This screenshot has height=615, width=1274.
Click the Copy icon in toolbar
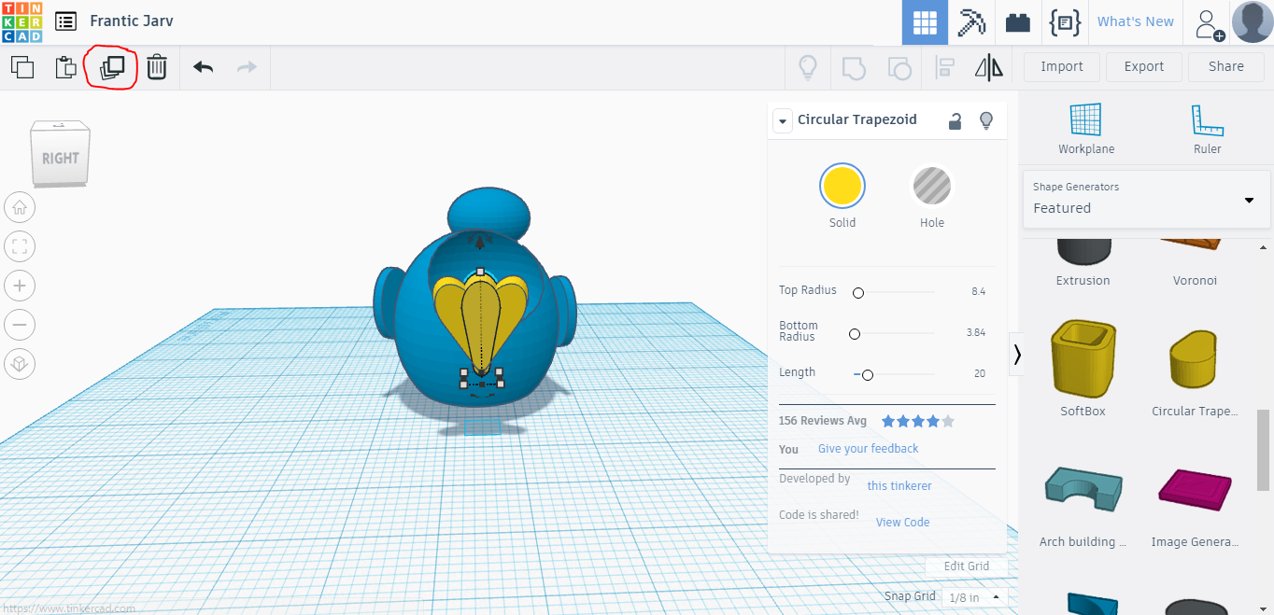click(x=22, y=67)
